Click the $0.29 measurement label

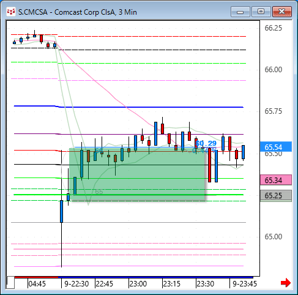206,143
